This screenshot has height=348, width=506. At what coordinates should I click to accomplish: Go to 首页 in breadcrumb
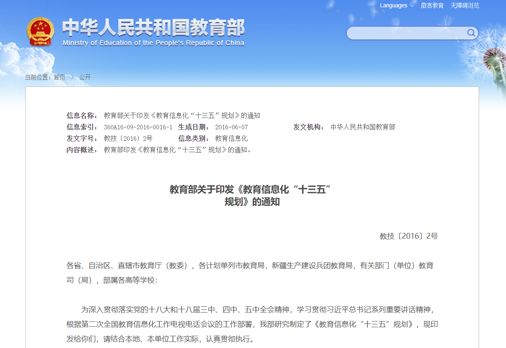coord(60,77)
